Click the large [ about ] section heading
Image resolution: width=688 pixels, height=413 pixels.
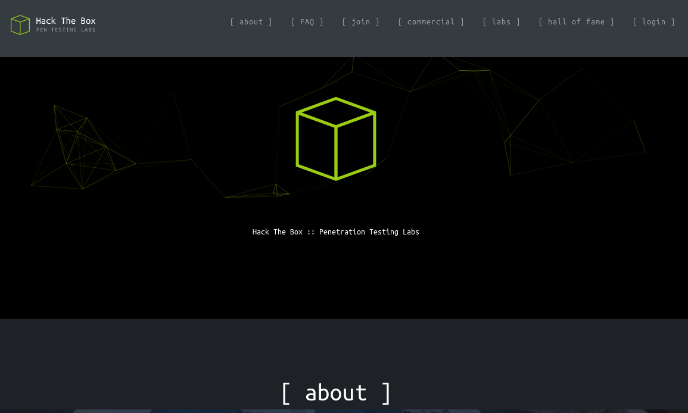(336, 393)
